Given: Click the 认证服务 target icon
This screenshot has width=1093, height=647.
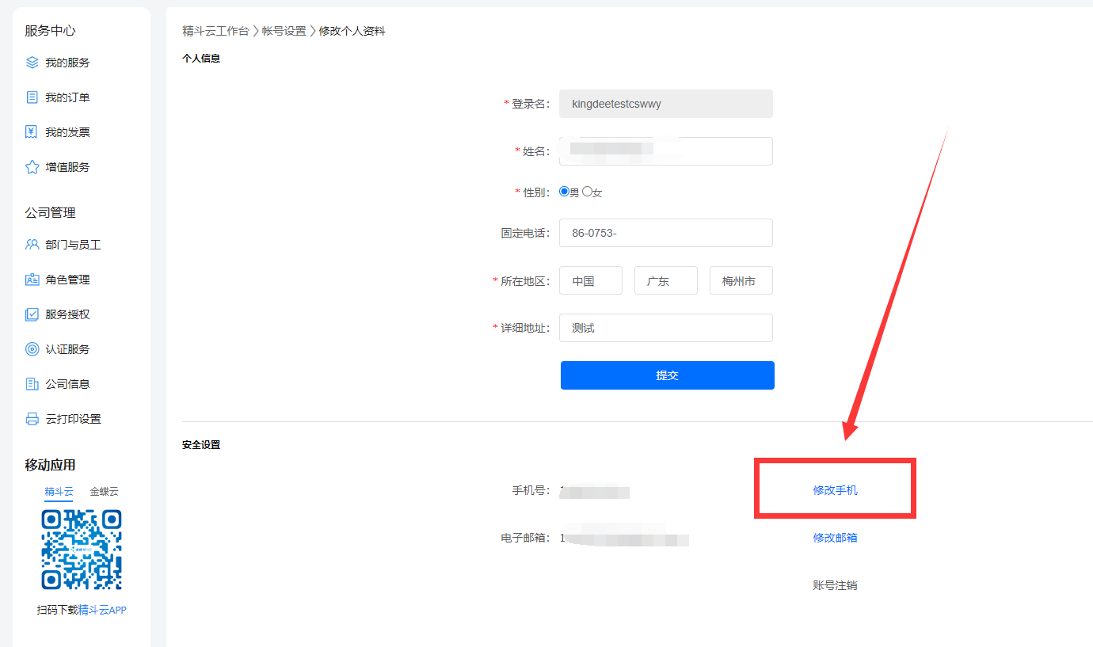Looking at the screenshot, I should tap(32, 348).
